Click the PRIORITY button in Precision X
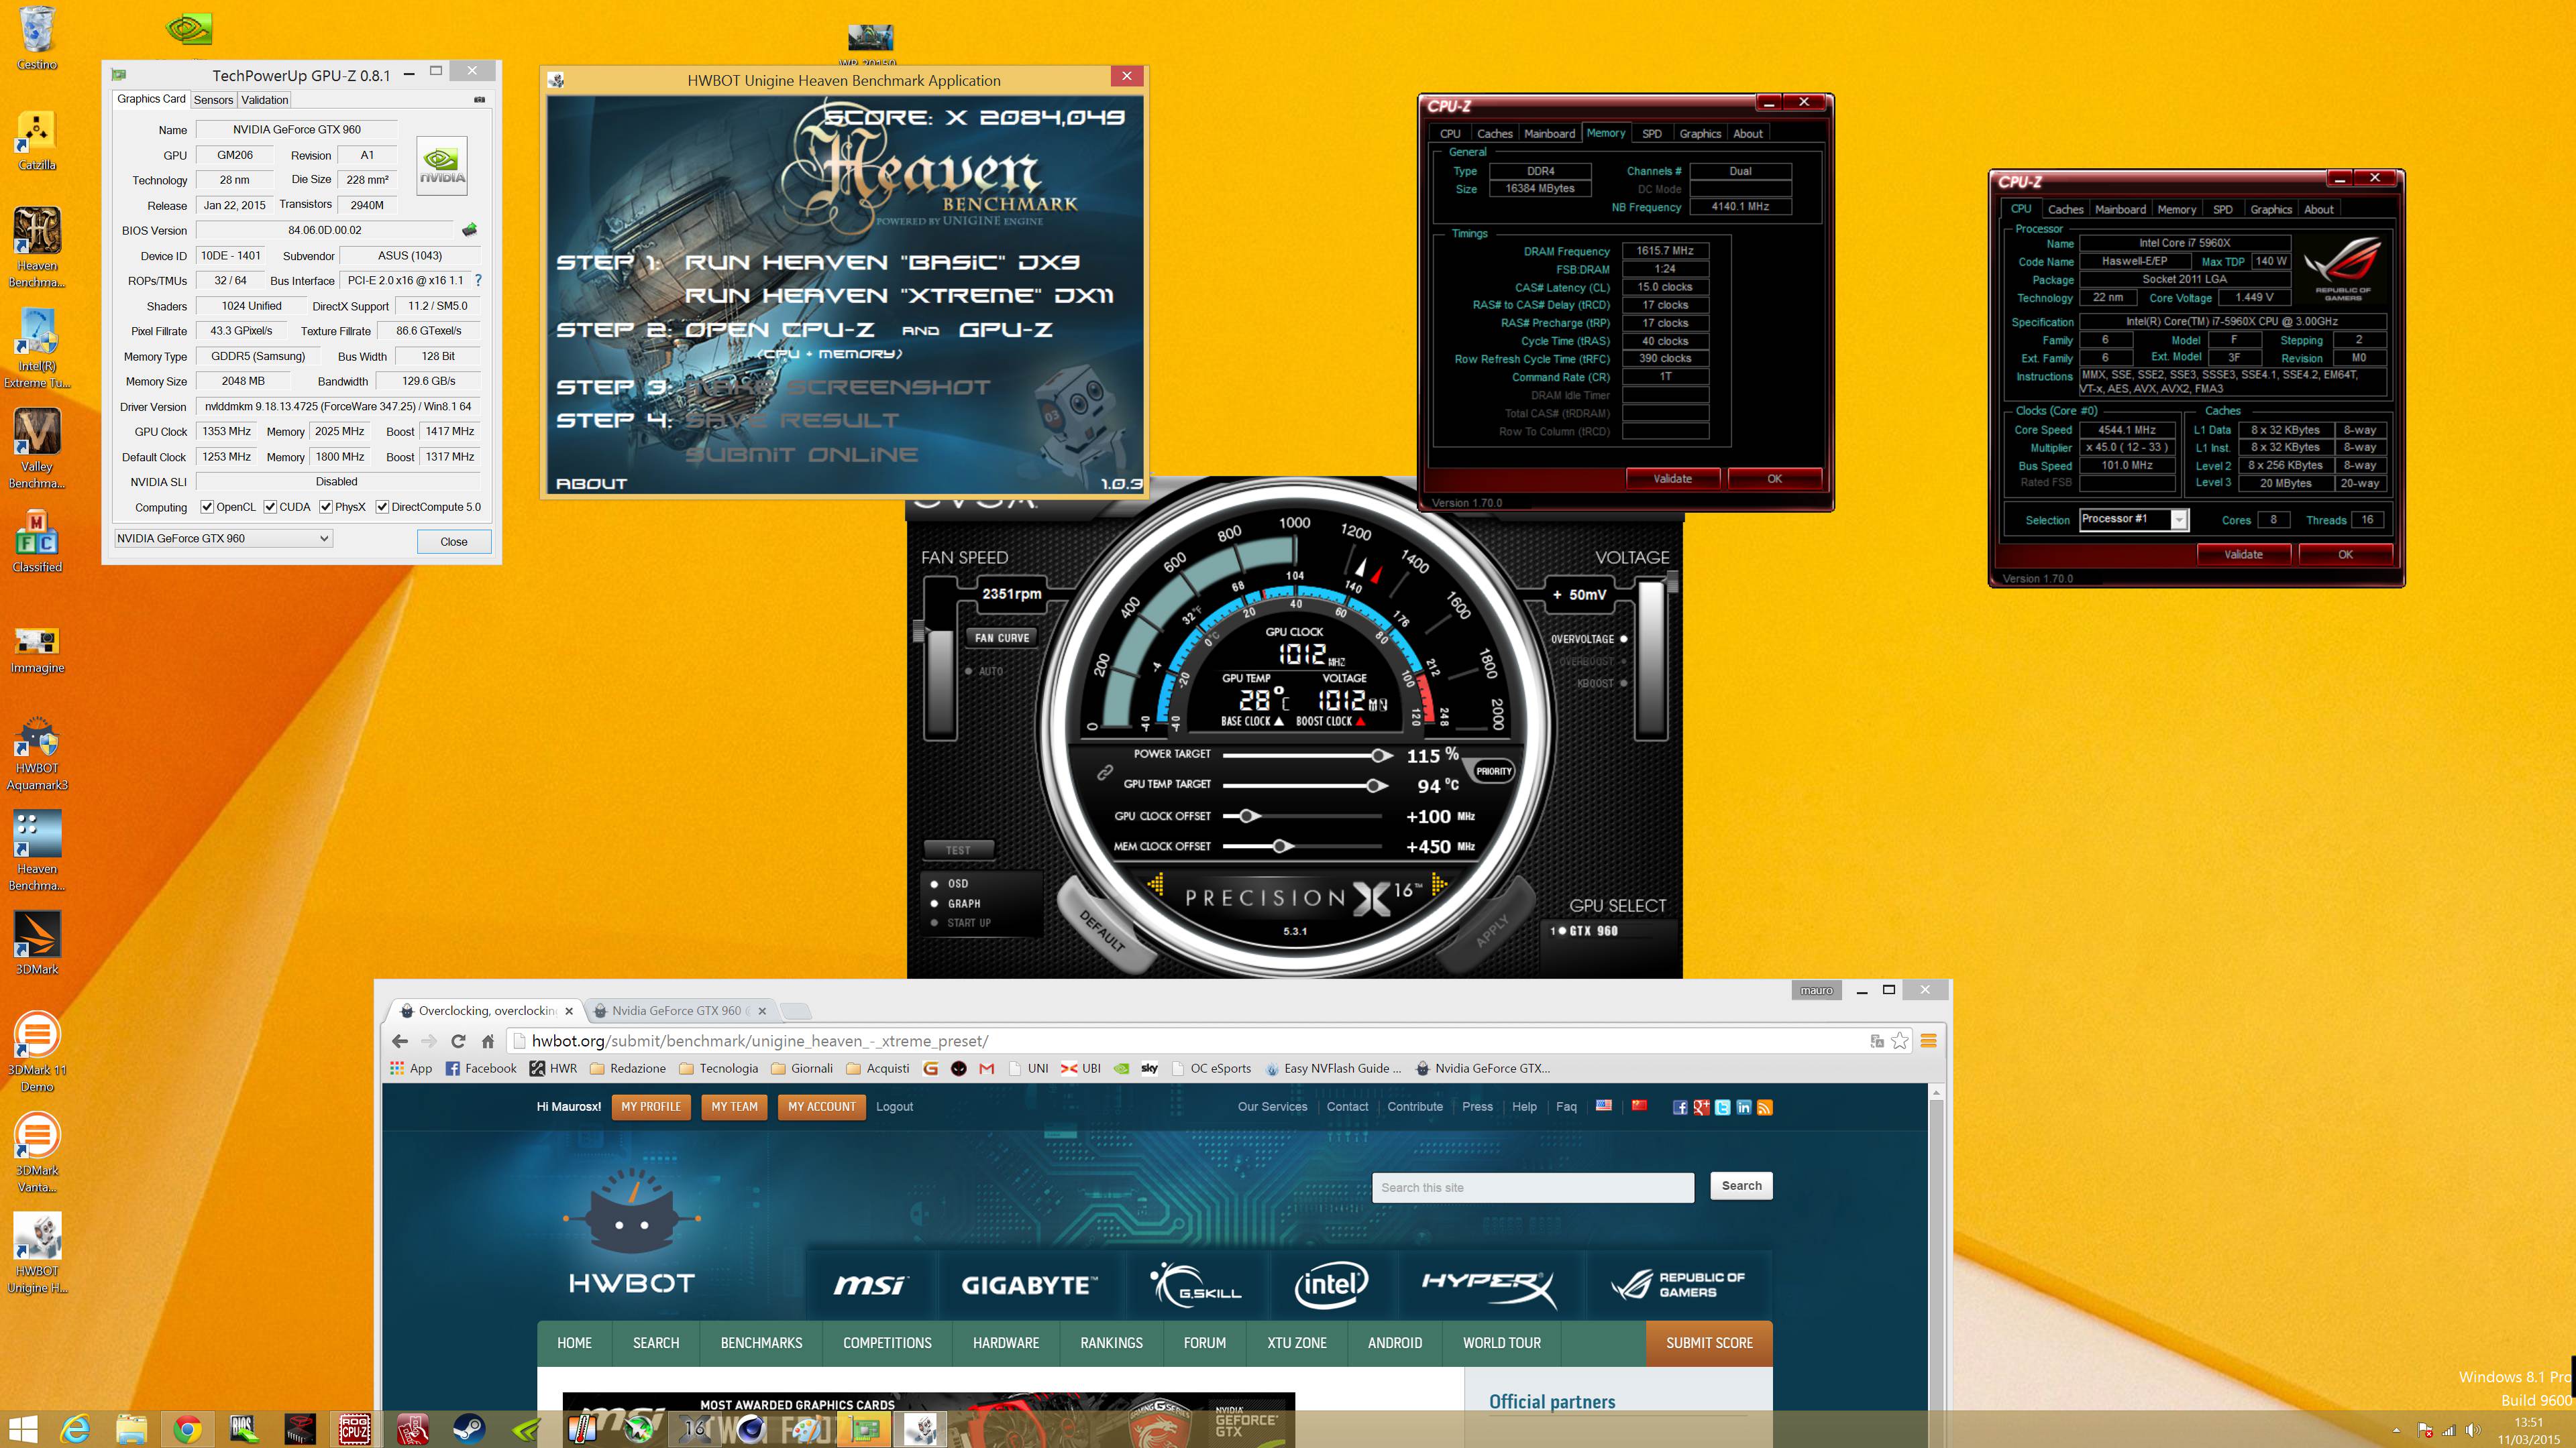This screenshot has height=1448, width=2576. 1493,772
